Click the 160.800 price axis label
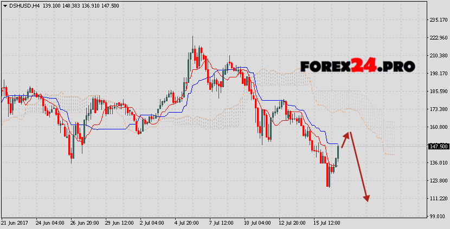This screenshot has width=450, height=229. [438, 127]
